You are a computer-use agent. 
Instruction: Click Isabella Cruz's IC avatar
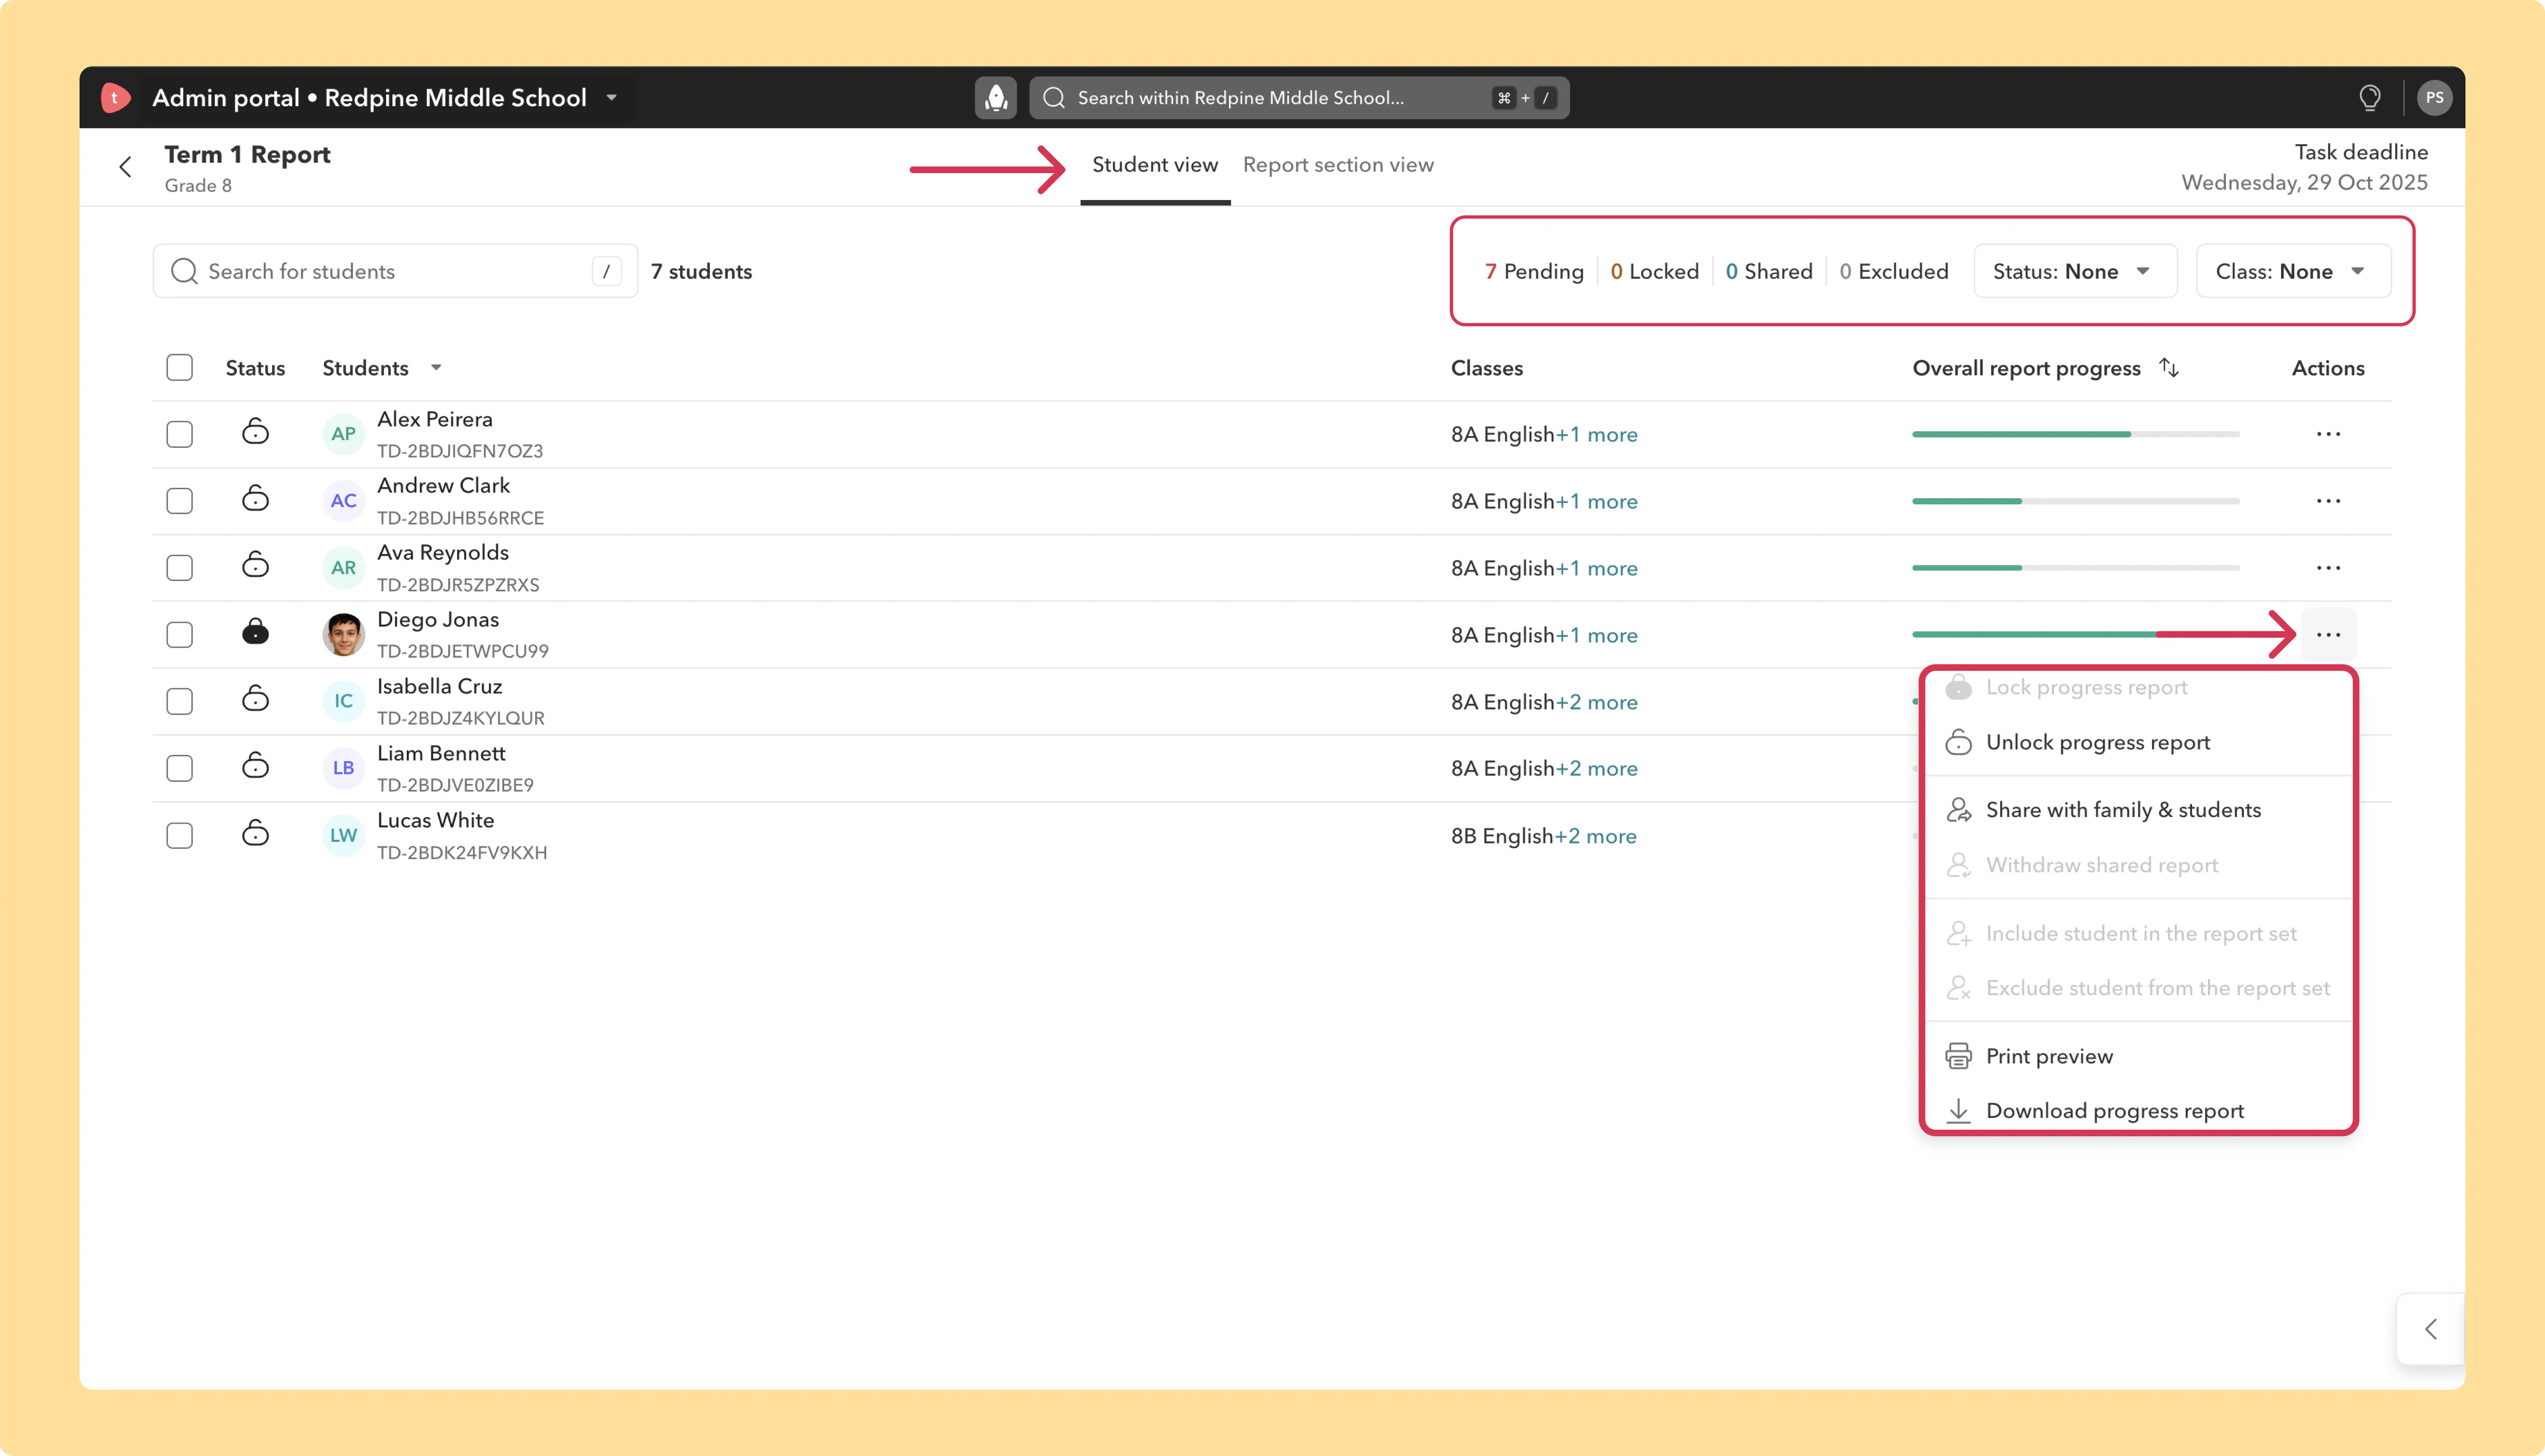coord(343,701)
